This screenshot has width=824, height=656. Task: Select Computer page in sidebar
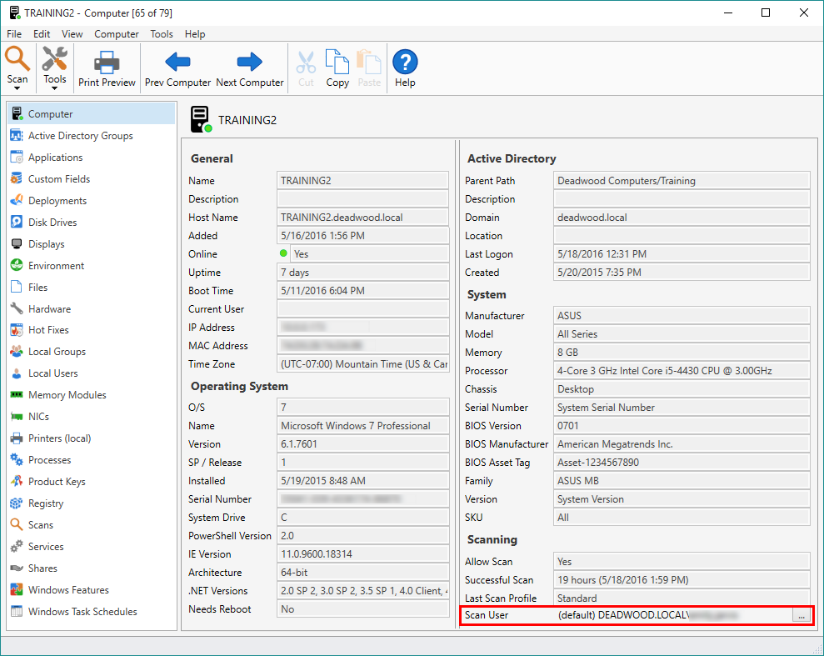click(92, 113)
